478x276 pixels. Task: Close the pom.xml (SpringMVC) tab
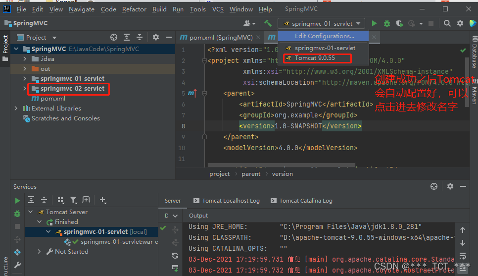(x=258, y=37)
